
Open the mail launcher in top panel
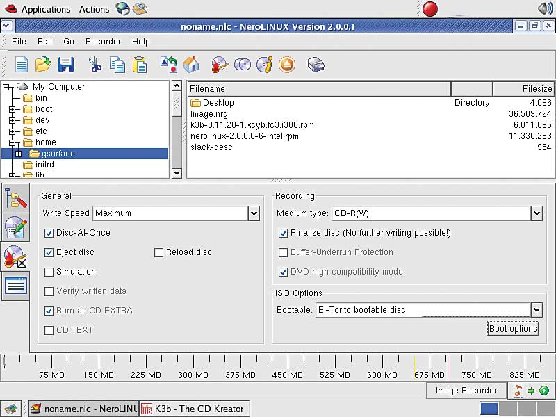tap(140, 9)
